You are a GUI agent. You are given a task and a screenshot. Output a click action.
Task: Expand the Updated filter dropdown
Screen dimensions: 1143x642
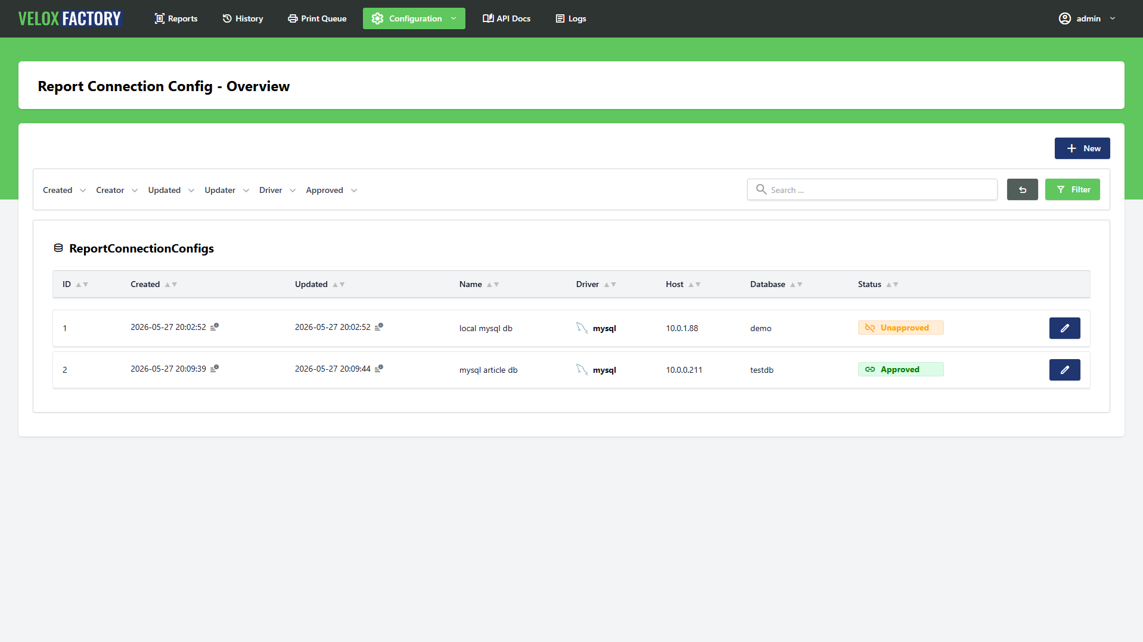coord(171,190)
